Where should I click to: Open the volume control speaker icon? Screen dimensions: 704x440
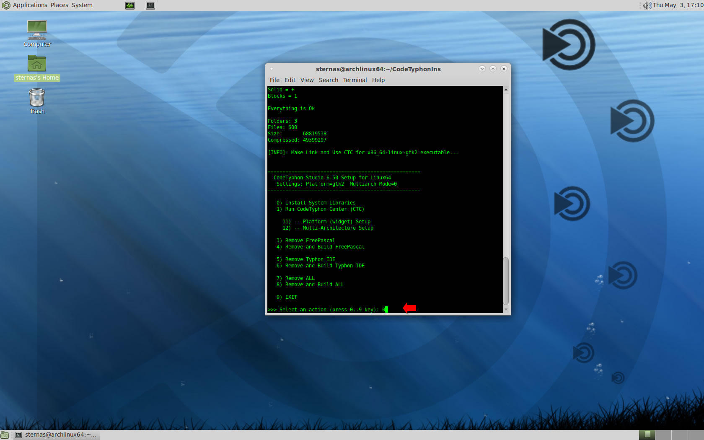point(647,5)
